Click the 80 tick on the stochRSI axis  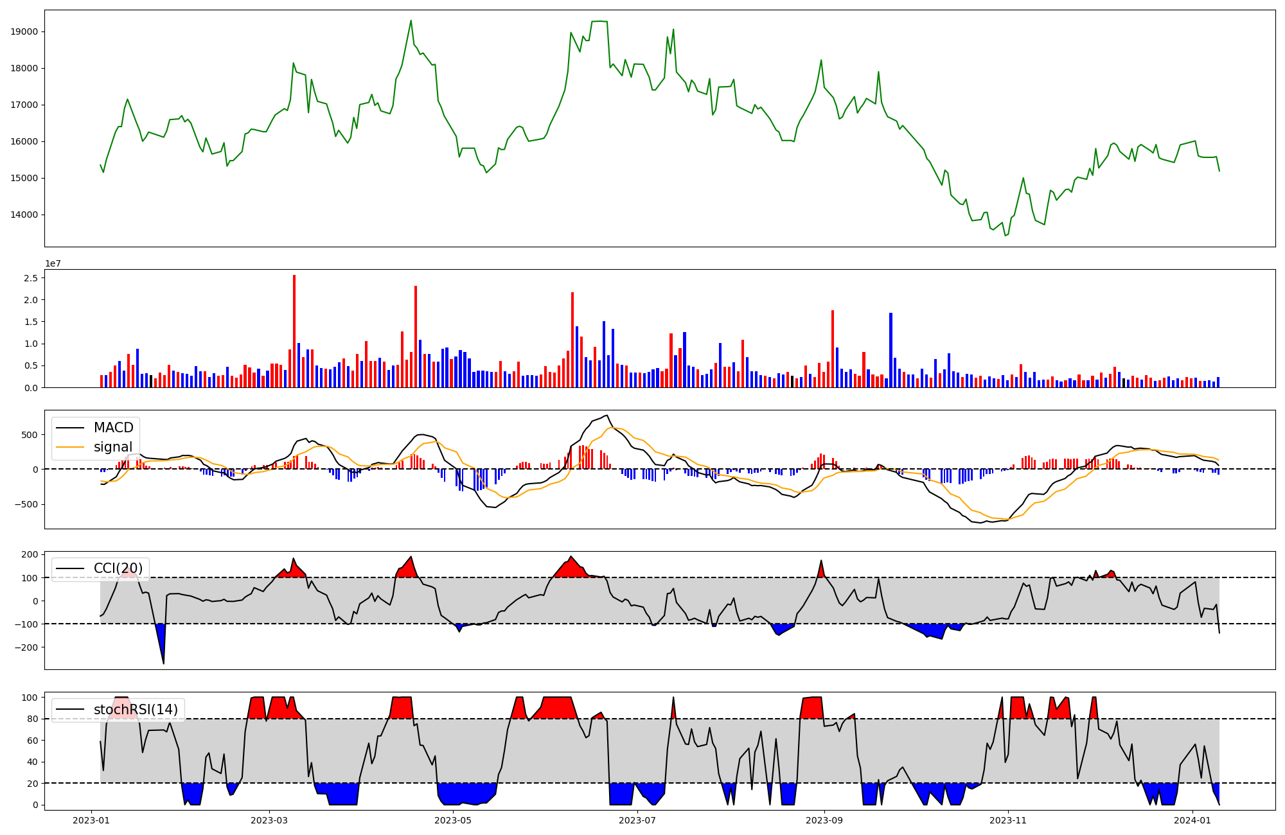pyautogui.click(x=32, y=719)
